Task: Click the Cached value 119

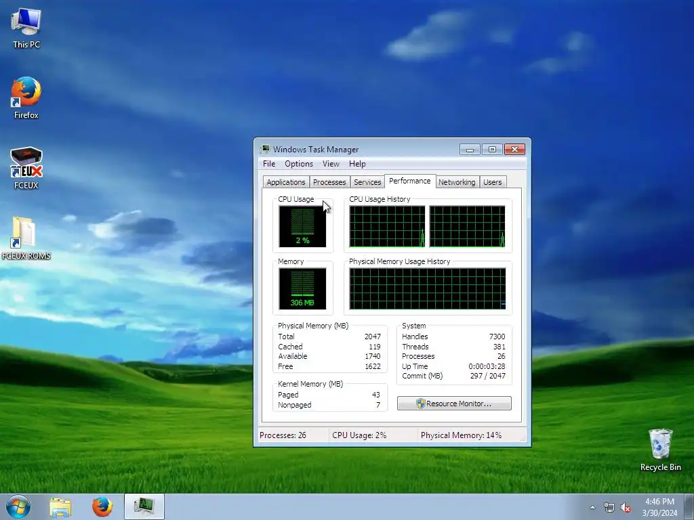Action: click(374, 347)
